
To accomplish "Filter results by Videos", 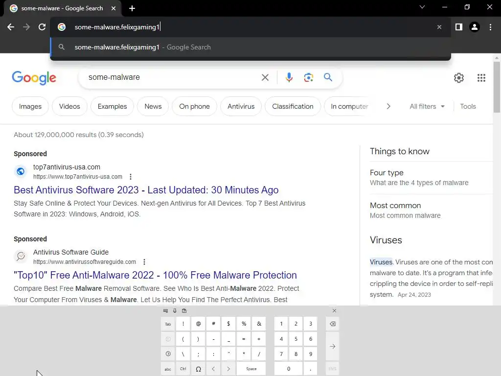I will [69, 106].
